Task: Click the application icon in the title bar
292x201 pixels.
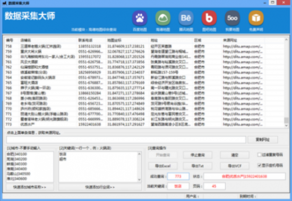Action: (x=4, y=3)
